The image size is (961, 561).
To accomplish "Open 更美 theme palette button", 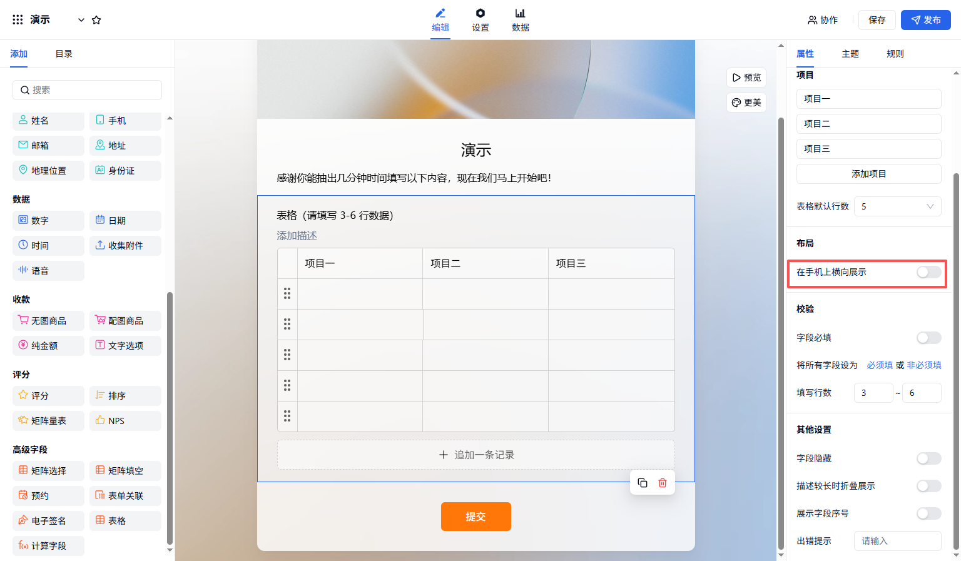I will click(x=746, y=103).
